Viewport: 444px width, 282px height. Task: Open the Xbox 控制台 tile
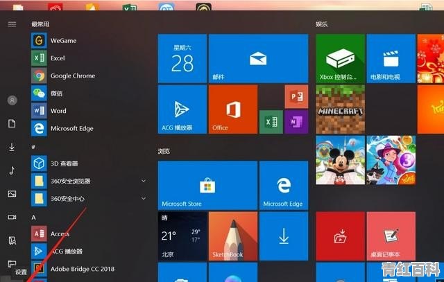(341, 59)
